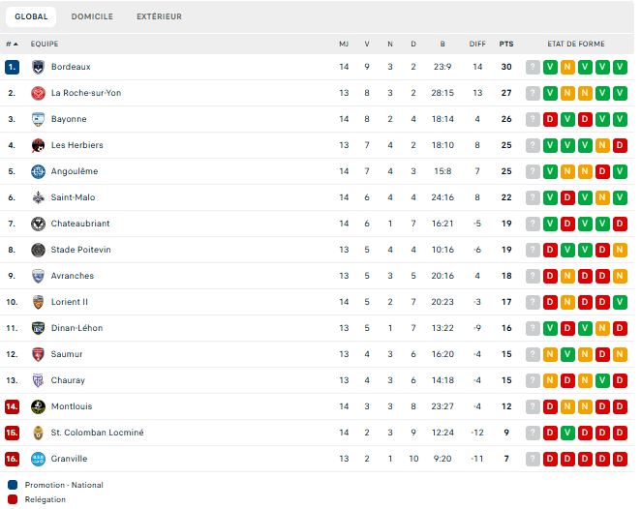Screen dimensions: 641x509
Task: Click the St. Colomban Locminé team name
Action: (97, 433)
